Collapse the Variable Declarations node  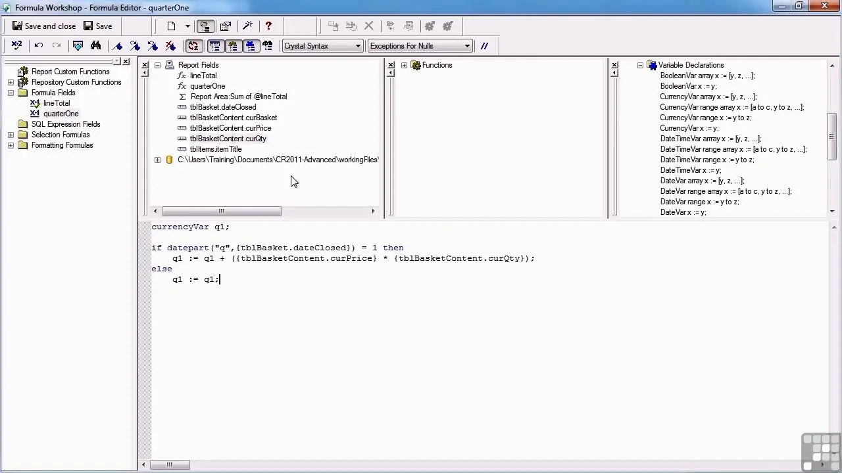coord(640,65)
